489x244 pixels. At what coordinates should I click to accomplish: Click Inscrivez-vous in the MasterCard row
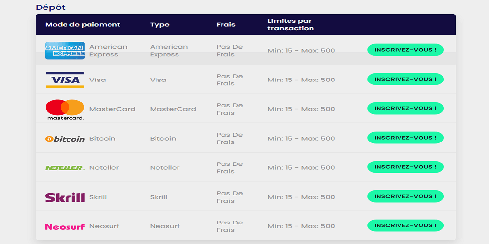[x=405, y=108]
